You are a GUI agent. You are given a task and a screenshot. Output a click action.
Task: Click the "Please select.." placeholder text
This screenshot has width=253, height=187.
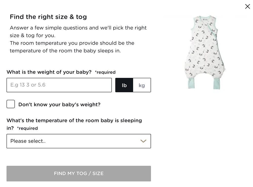28,141
